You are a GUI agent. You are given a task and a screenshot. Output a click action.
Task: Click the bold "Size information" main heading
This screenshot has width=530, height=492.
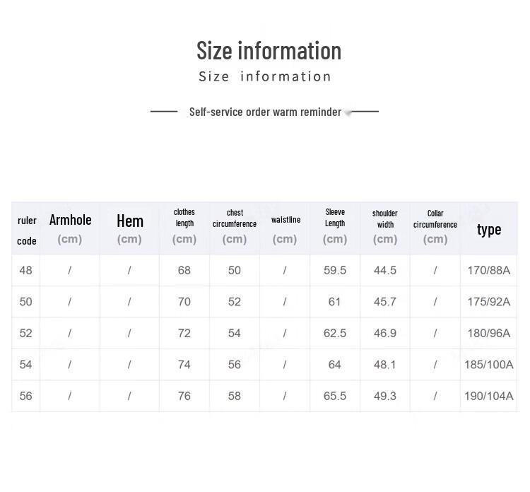pos(269,51)
